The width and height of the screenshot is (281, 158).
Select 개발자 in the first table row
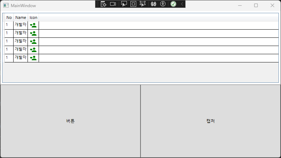click(x=21, y=25)
